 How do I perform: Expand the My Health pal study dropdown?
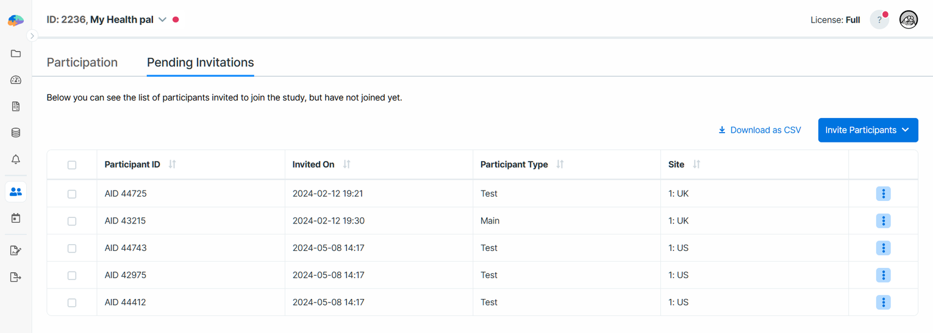162,19
